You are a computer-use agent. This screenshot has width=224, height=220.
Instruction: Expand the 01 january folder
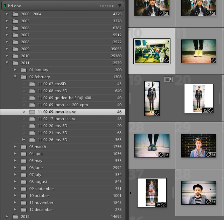click(15, 70)
